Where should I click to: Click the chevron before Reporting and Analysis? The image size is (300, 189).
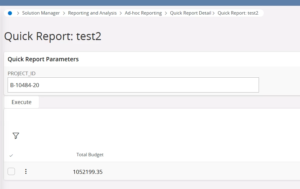pos(64,13)
